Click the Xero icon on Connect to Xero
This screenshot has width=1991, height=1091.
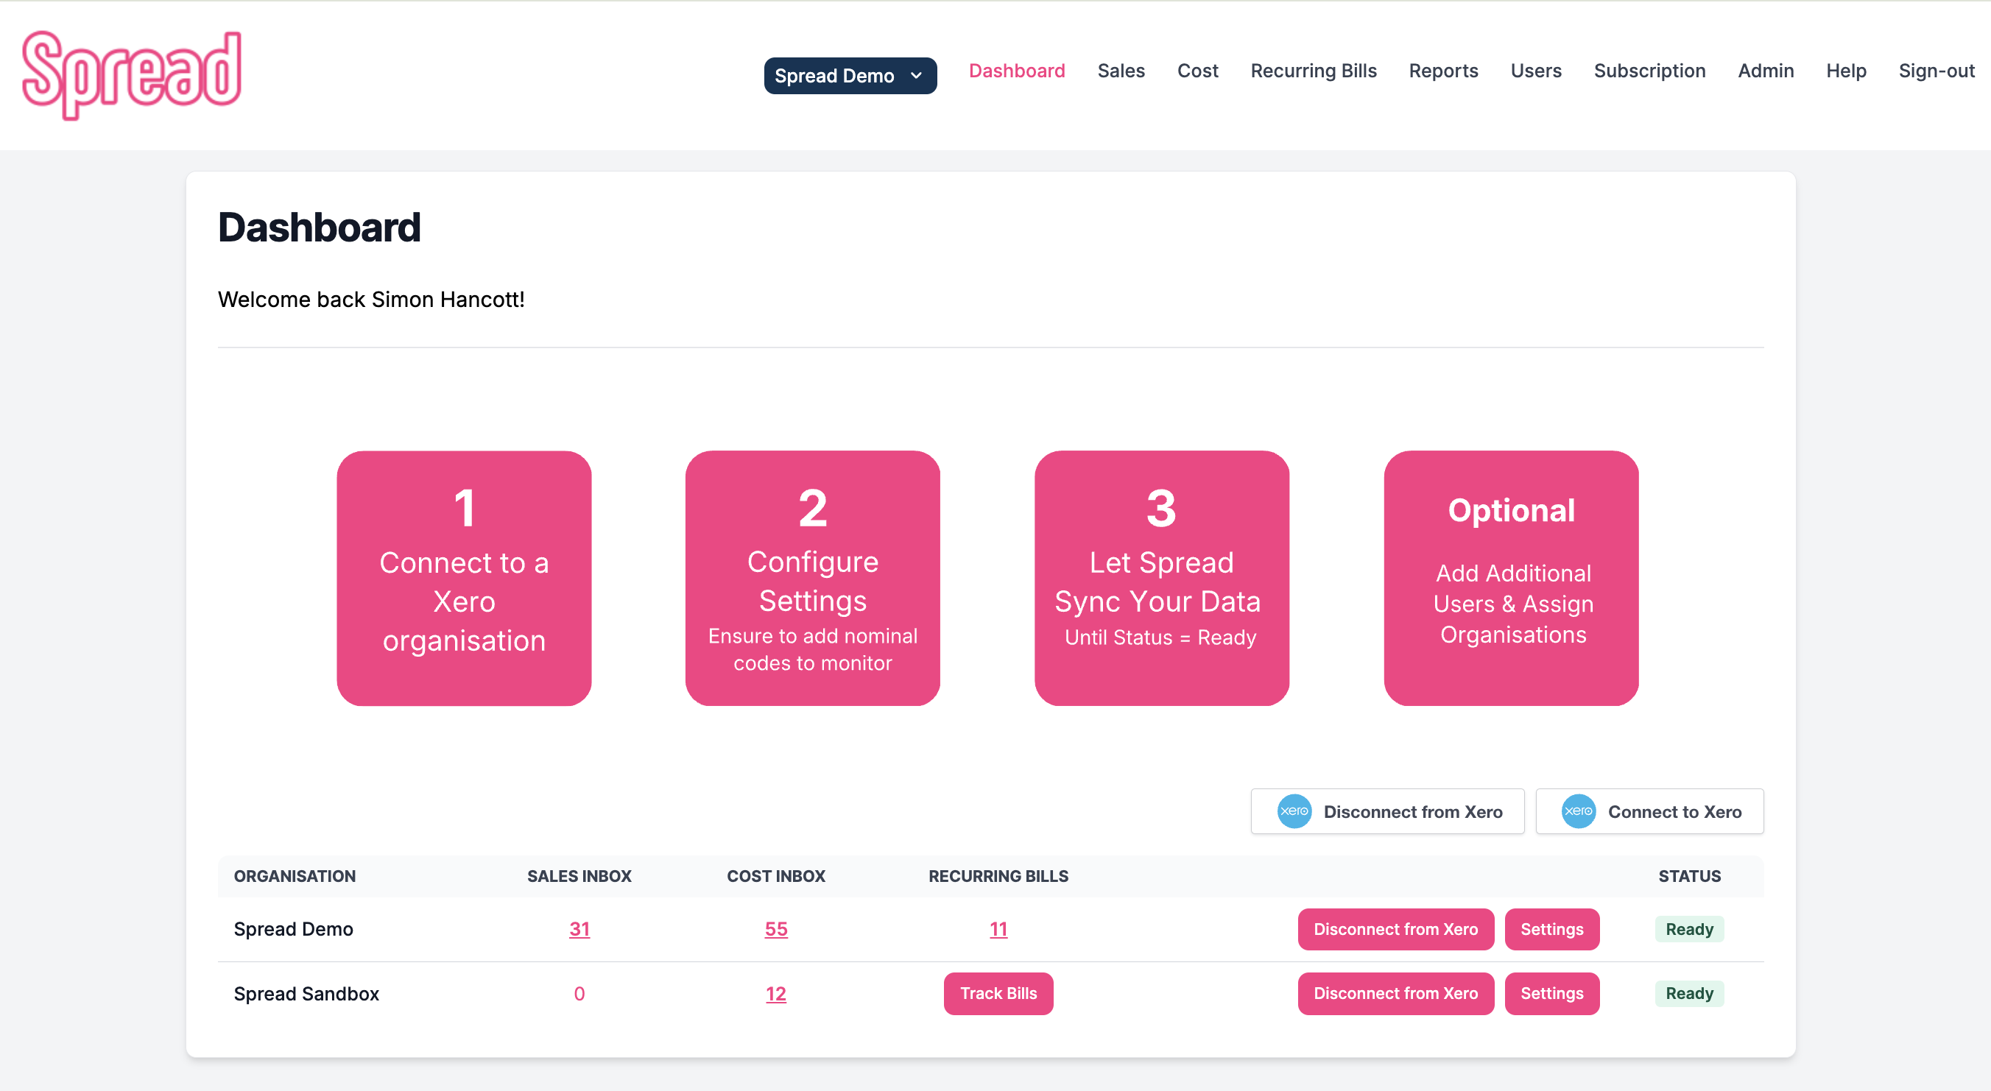1579,811
